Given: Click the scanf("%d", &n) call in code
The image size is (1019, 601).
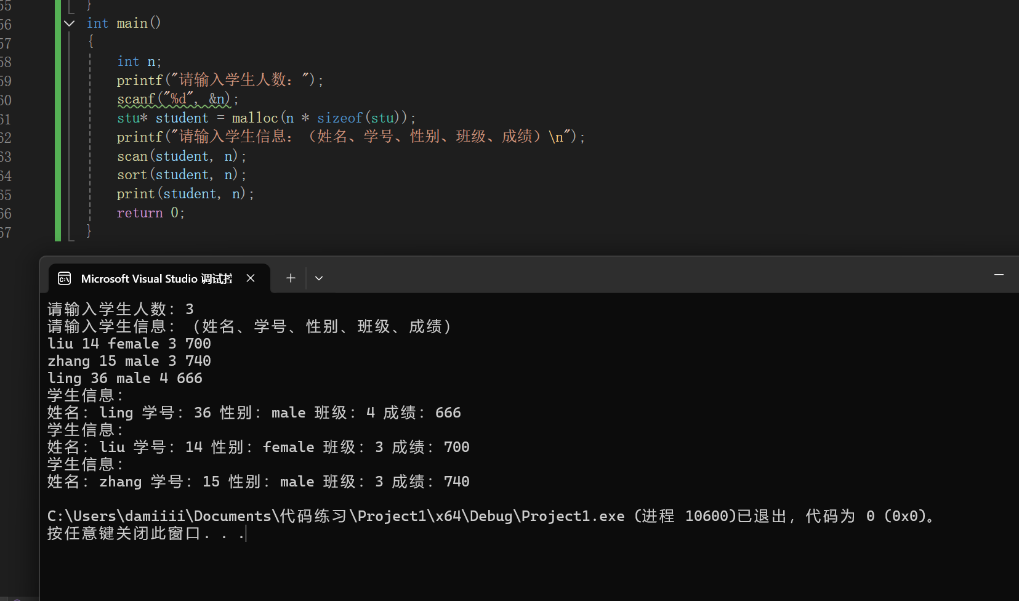Looking at the screenshot, I should coord(177,99).
